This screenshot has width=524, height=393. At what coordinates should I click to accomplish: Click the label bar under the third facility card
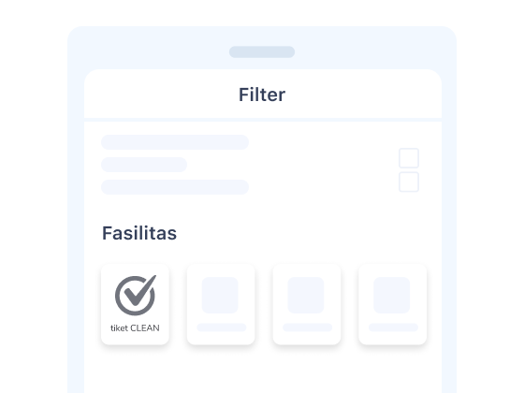click(x=308, y=327)
